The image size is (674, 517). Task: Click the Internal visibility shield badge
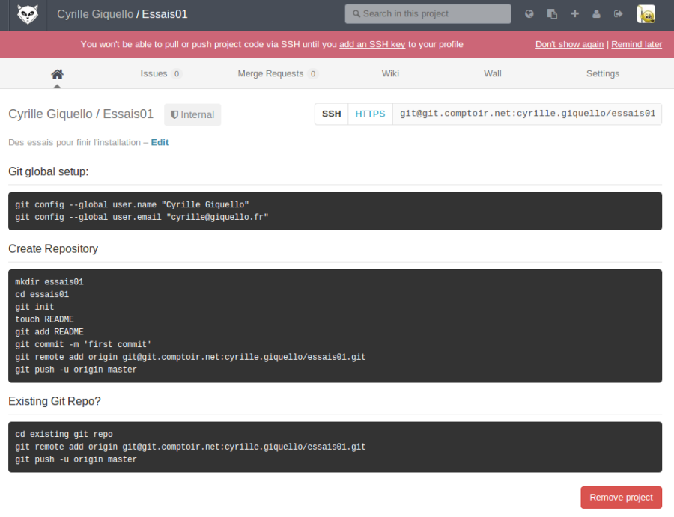pyautogui.click(x=192, y=114)
